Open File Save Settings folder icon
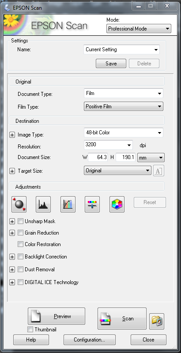The height and width of the screenshot is (353, 181). (x=157, y=321)
